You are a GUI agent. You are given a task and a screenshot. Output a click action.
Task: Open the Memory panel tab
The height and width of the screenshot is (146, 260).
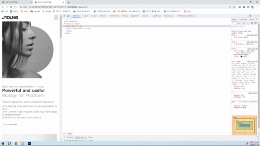(125, 16)
